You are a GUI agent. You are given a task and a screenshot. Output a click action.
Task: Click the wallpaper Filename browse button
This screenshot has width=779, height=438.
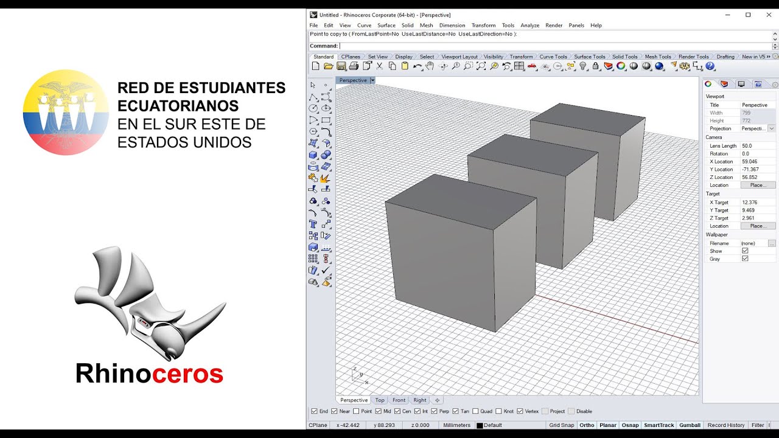point(772,243)
